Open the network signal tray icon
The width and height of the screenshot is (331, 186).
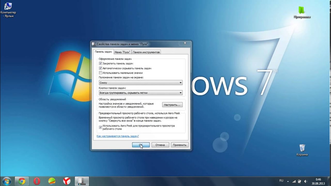tap(294, 181)
